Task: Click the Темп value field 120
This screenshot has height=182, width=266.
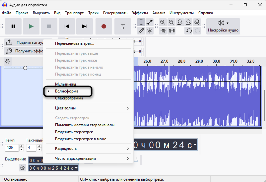Action: pyautogui.click(x=12, y=148)
